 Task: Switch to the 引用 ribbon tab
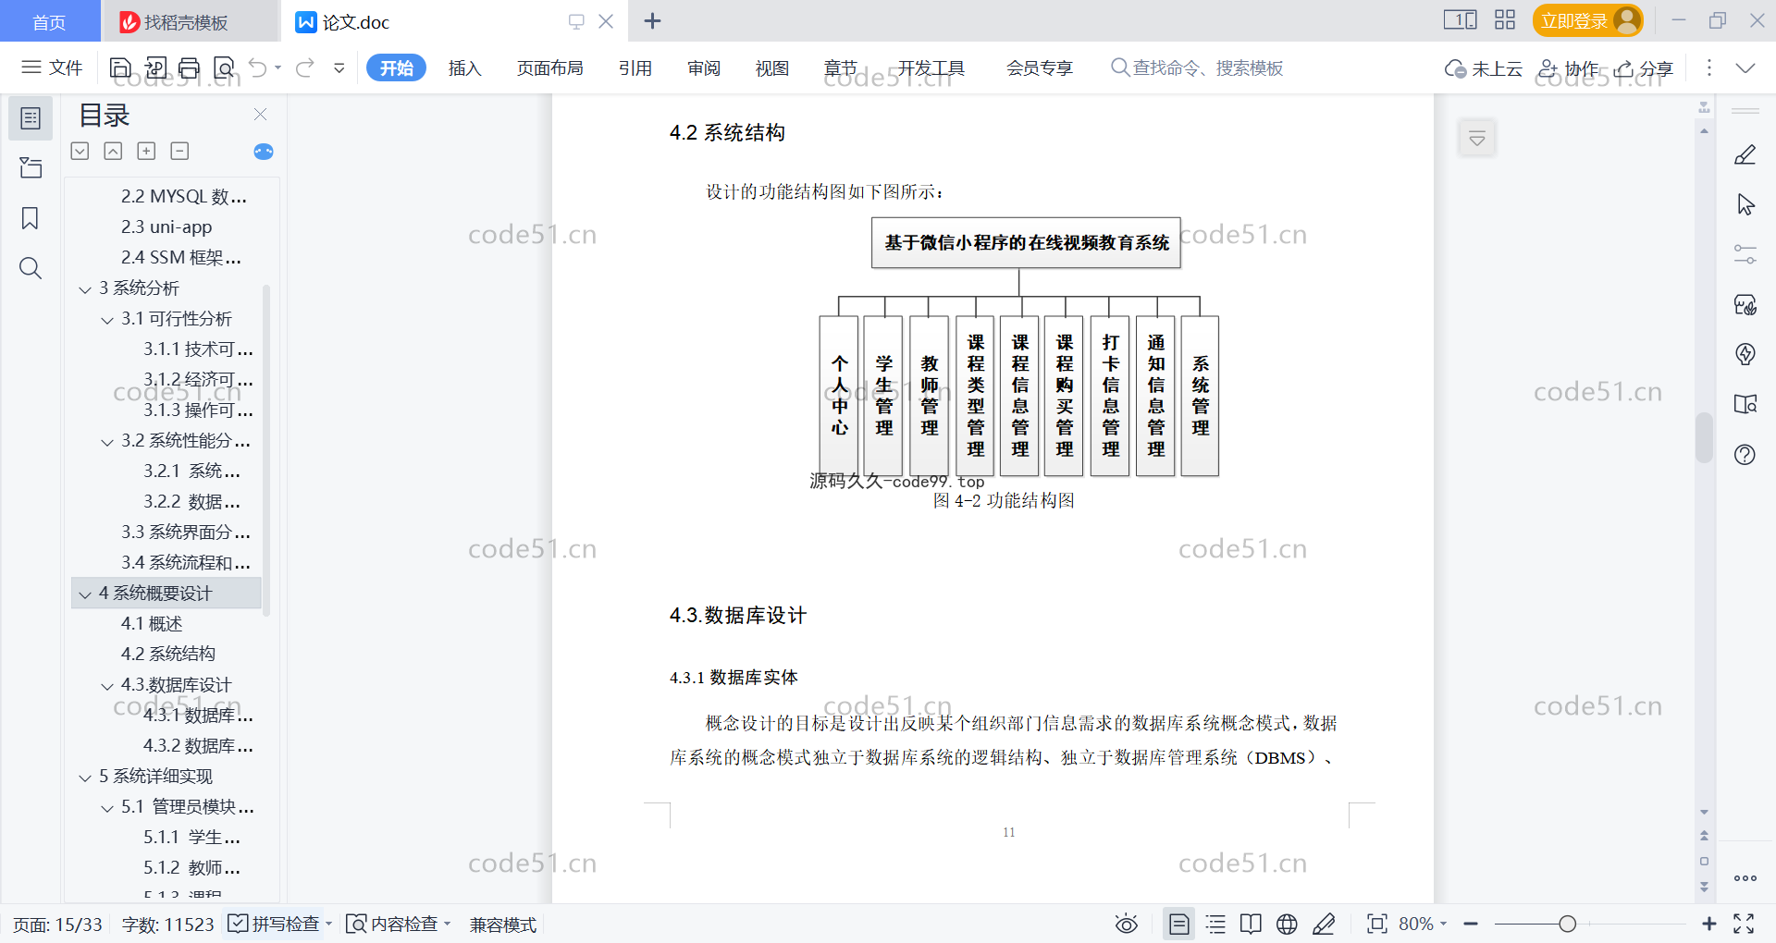coord(635,67)
